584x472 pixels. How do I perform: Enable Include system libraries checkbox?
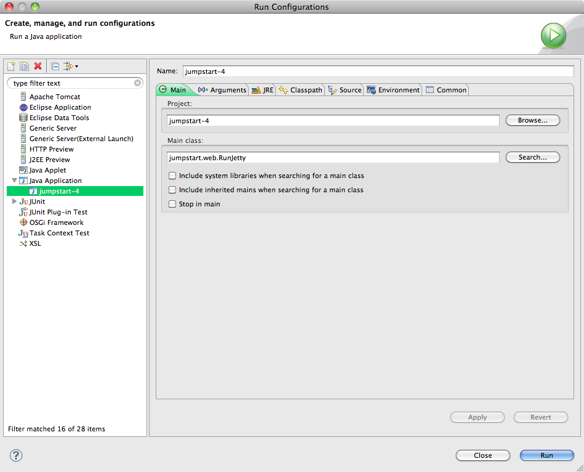tap(172, 176)
